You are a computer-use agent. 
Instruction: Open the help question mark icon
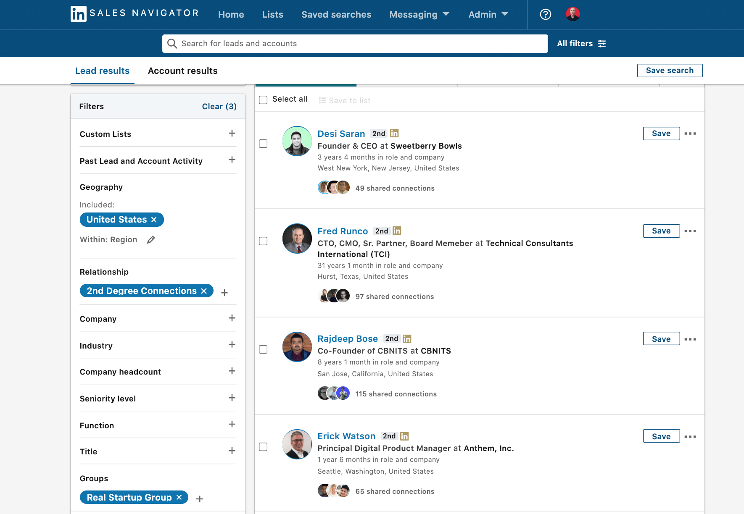545,14
